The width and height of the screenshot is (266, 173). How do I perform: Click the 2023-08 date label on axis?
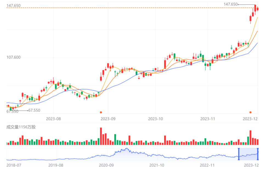tap(53, 119)
